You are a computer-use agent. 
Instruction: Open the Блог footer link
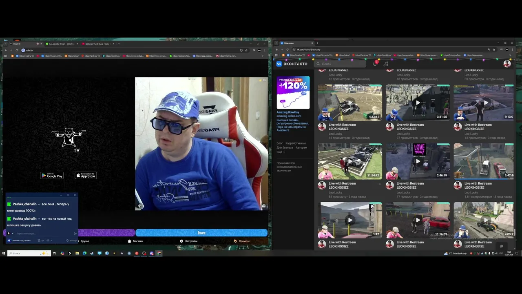tap(280, 143)
